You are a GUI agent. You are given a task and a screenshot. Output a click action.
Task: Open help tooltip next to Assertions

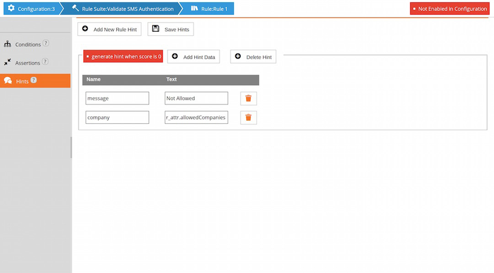coord(45,61)
